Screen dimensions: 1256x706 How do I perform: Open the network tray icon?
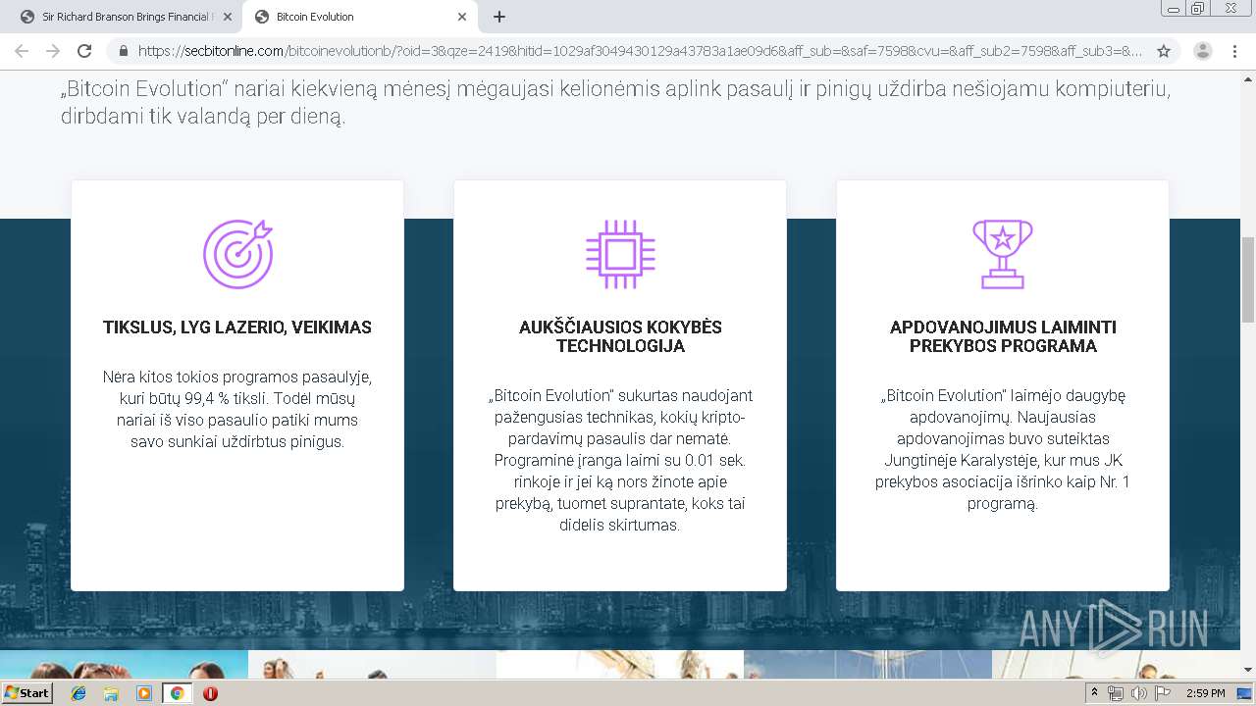[1116, 693]
